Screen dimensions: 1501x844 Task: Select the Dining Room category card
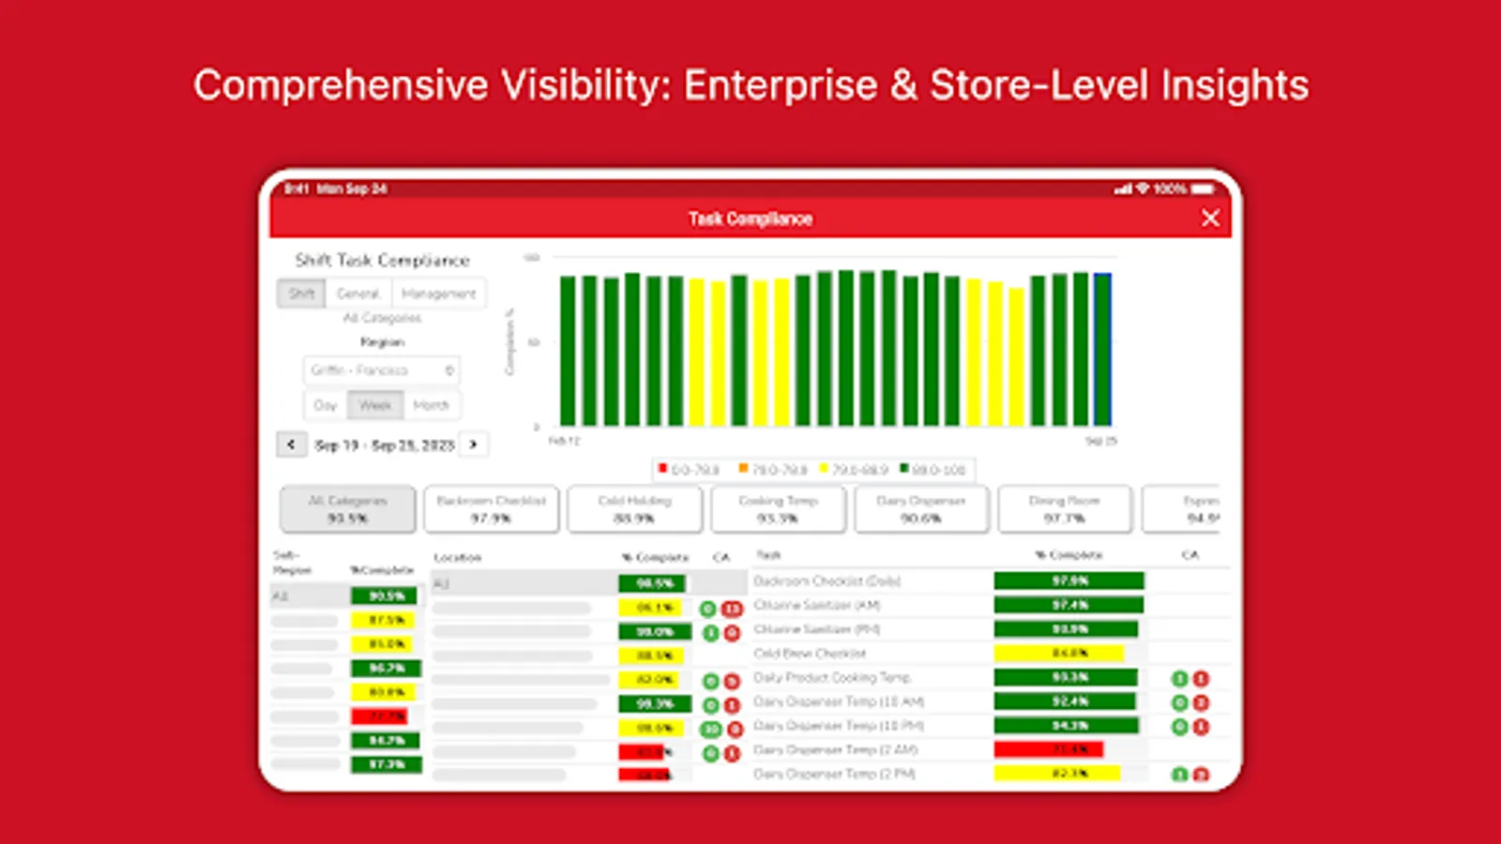pos(1064,508)
